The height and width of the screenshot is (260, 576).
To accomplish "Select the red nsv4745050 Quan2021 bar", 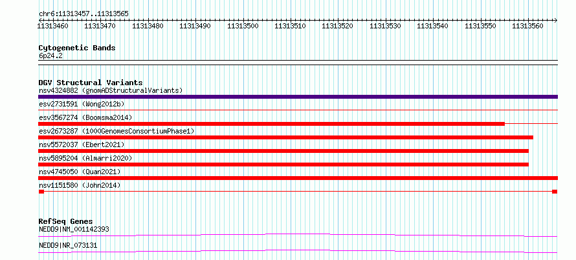I will (298, 178).
